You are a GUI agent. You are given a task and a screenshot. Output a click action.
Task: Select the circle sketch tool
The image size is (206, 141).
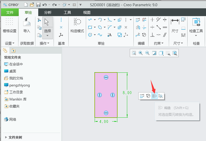tap(90, 35)
